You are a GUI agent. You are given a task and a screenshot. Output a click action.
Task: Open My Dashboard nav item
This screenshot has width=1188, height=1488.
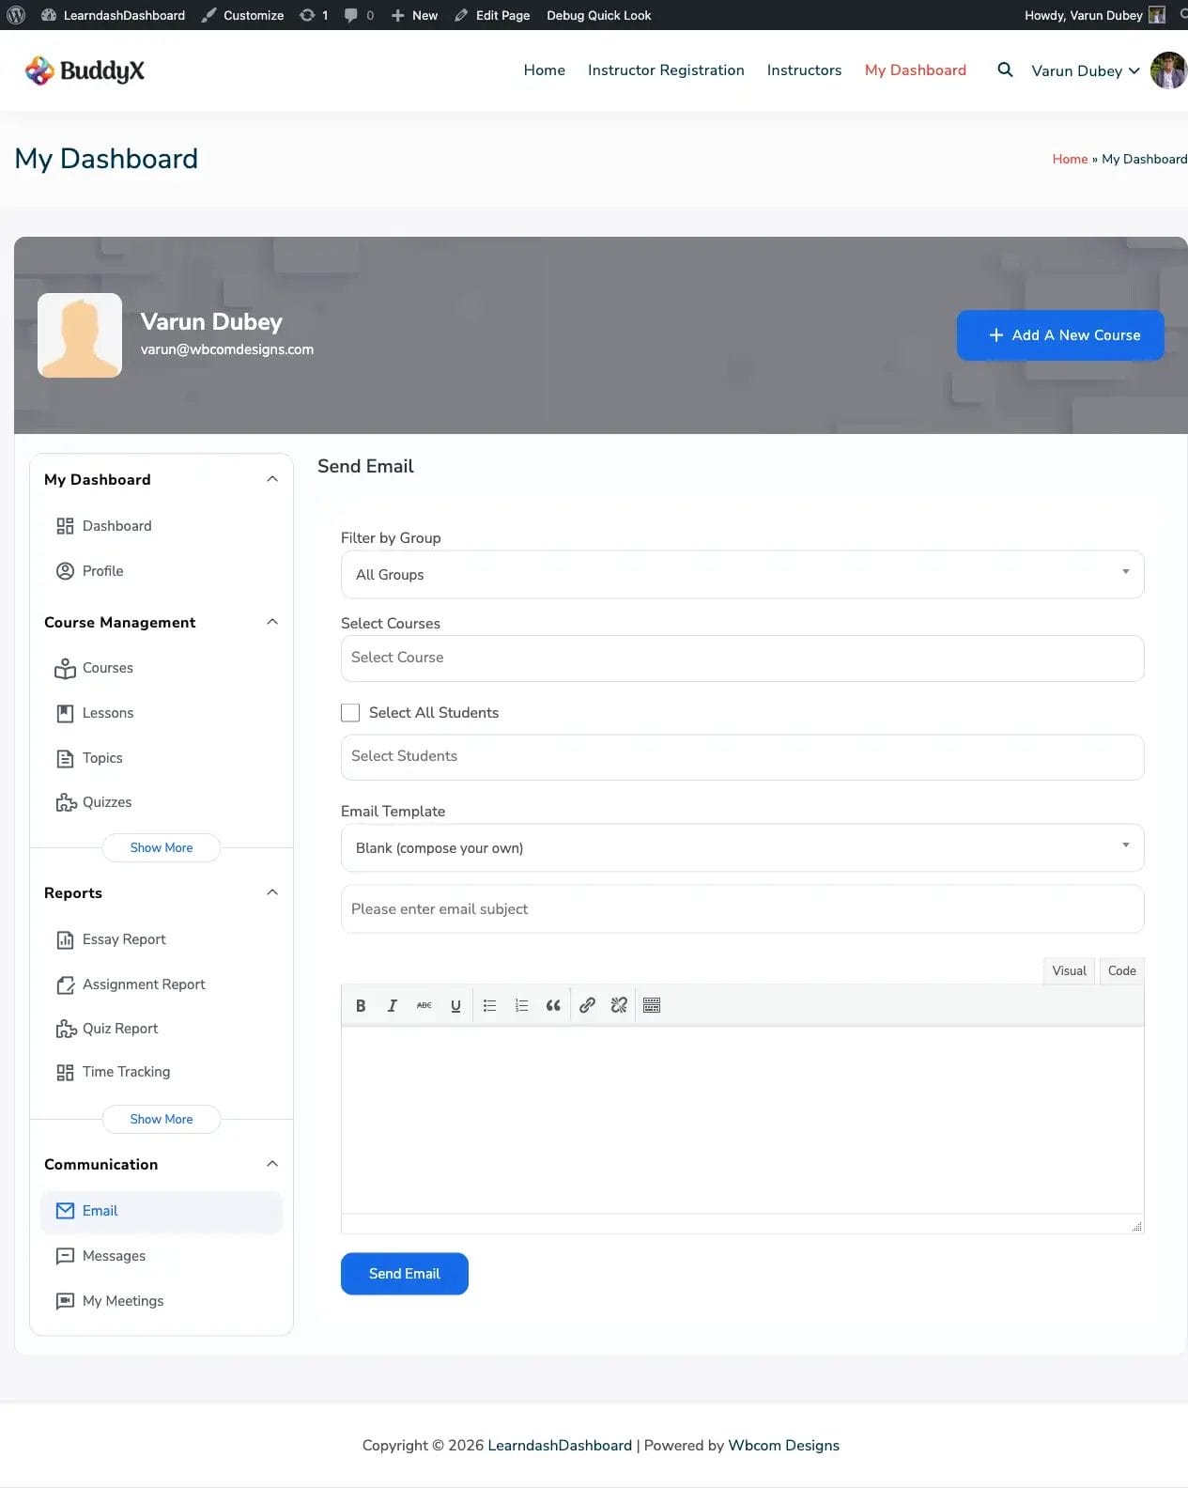916,70
